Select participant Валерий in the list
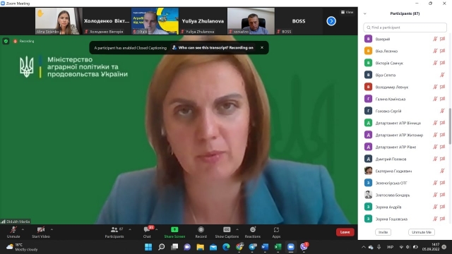This screenshot has height=254, width=452. tap(405, 39)
